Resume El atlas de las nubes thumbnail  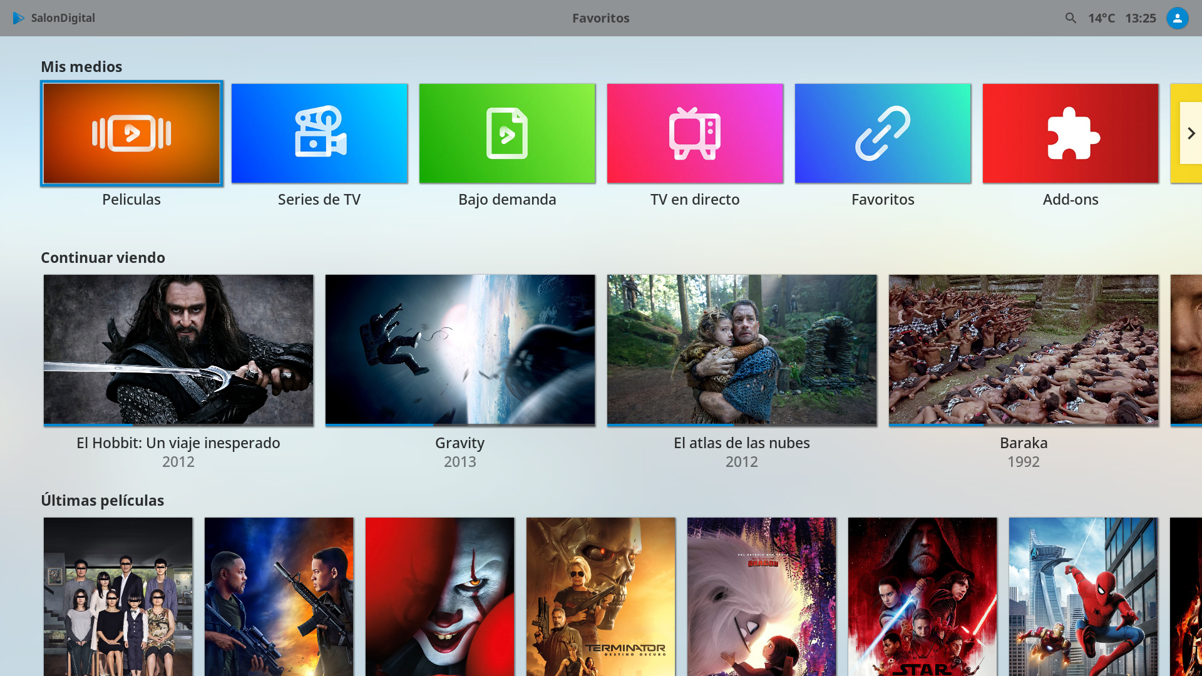(x=742, y=349)
